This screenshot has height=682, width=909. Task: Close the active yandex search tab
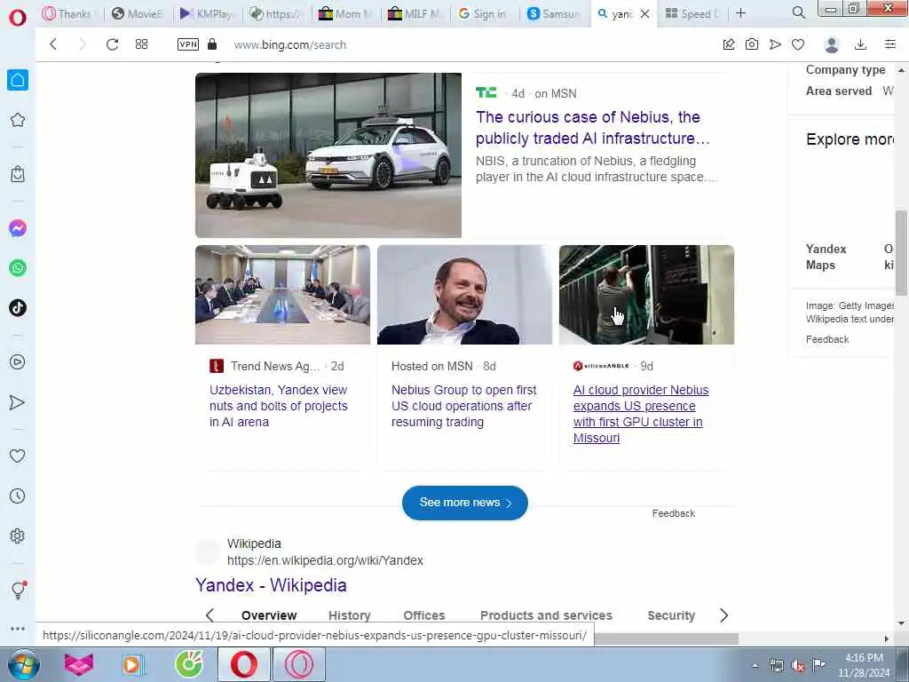(x=644, y=13)
